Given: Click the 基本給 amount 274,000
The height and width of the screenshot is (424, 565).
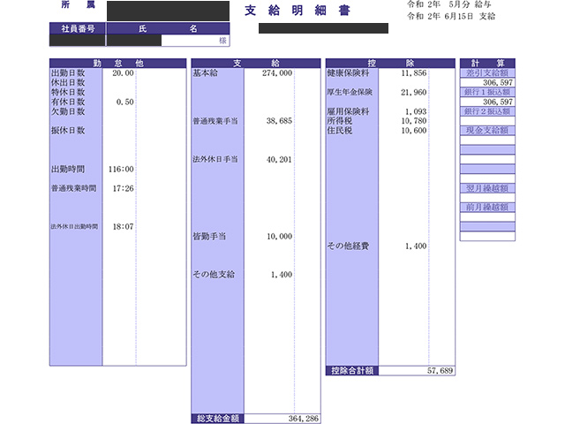Looking at the screenshot, I should [276, 73].
